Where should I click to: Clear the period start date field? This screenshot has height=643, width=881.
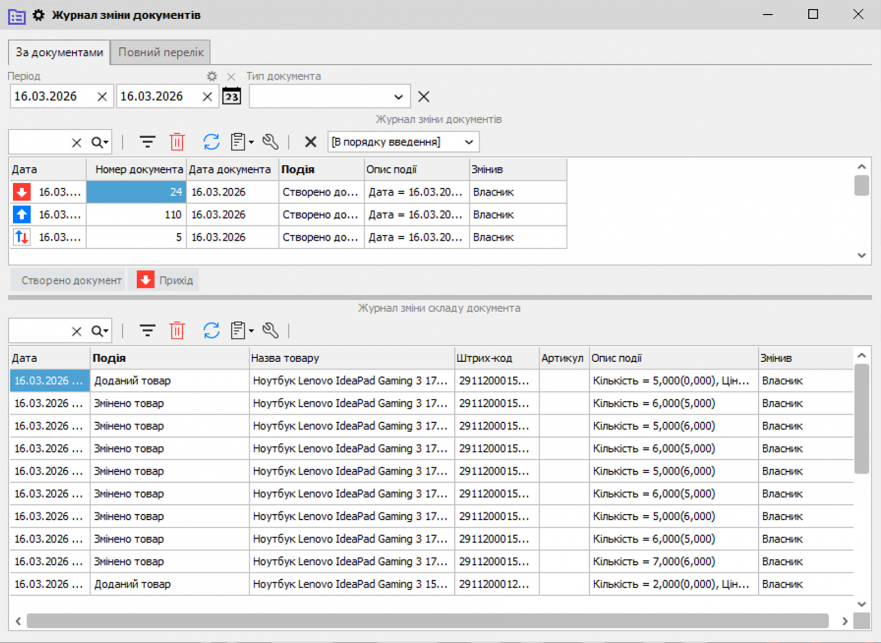click(x=102, y=97)
